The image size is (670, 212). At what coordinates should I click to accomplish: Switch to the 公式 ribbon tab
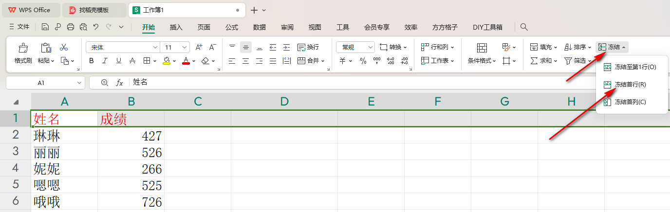pos(232,27)
